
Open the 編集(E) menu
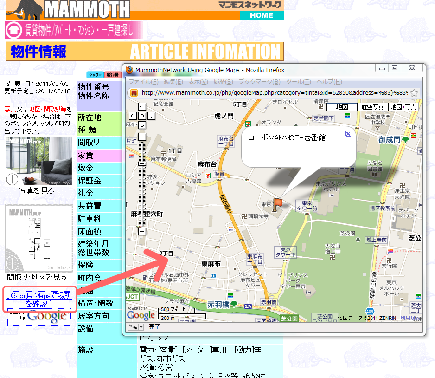[173, 82]
